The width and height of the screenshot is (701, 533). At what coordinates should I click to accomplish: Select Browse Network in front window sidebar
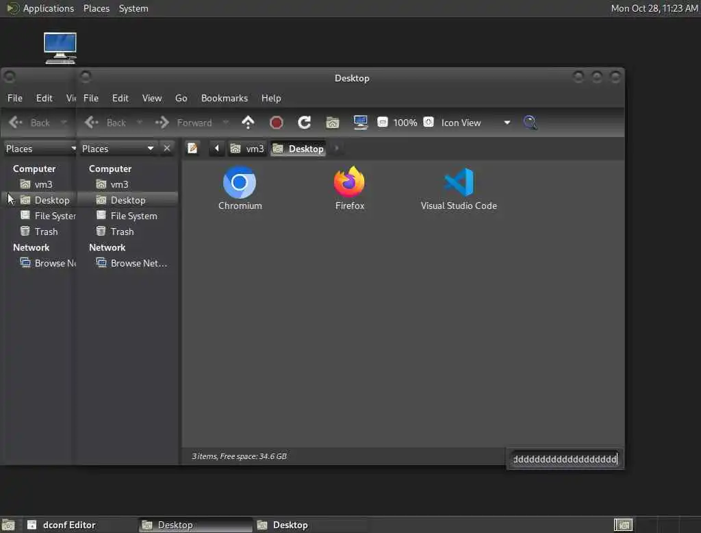pos(127,263)
